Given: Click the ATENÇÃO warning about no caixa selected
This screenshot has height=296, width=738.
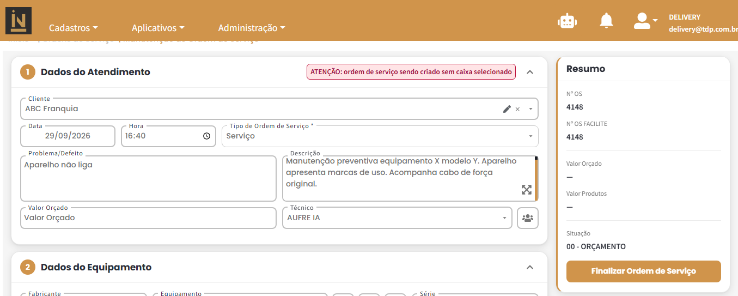Looking at the screenshot, I should pyautogui.click(x=411, y=72).
